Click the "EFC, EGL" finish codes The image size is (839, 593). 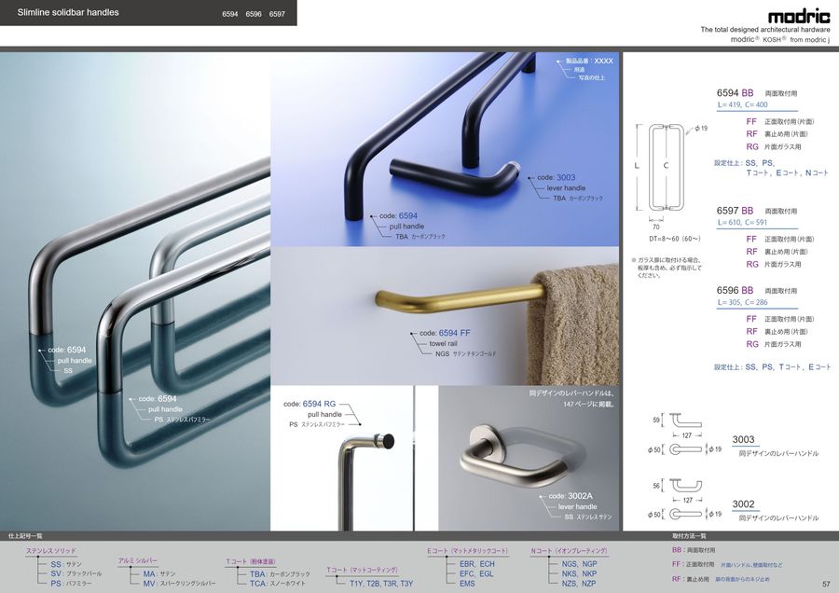476,573
